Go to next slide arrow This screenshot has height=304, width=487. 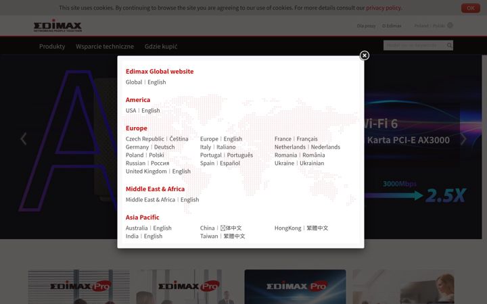point(463,139)
